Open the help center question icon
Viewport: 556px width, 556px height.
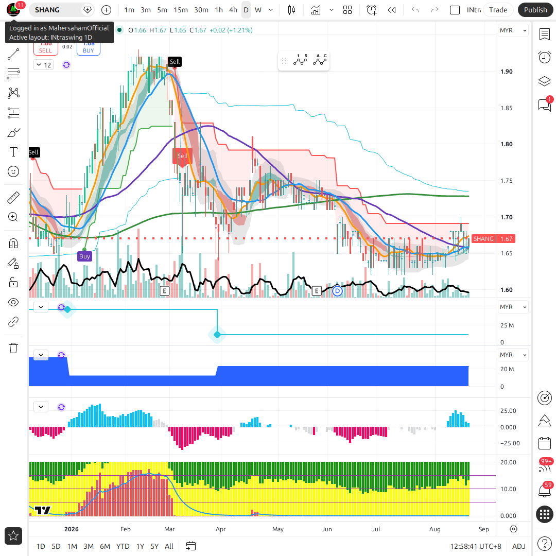(544, 543)
